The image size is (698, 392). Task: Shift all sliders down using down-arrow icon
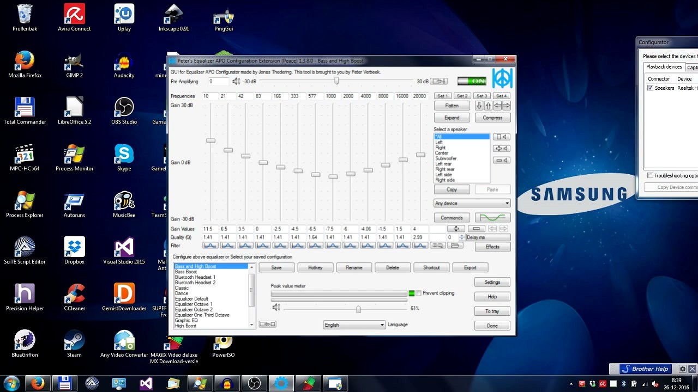[x=479, y=106]
